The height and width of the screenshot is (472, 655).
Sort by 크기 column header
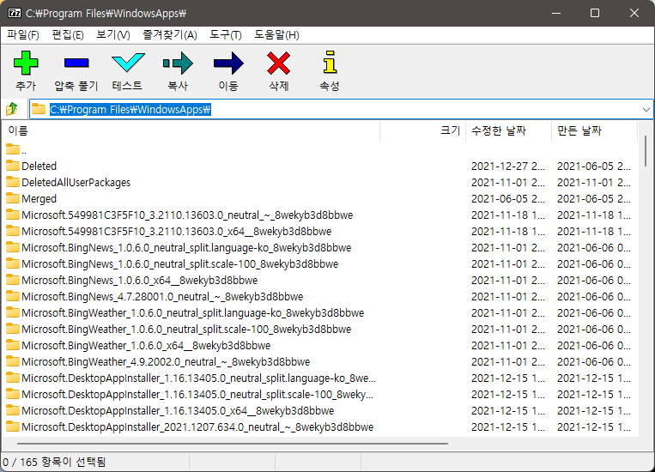point(422,130)
